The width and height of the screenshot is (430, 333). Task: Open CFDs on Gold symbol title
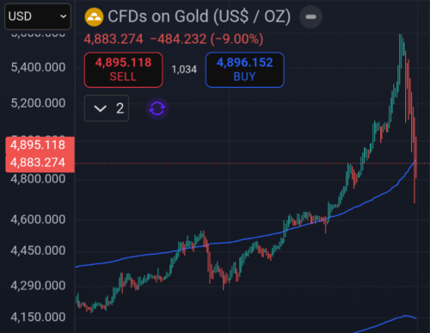click(x=200, y=16)
